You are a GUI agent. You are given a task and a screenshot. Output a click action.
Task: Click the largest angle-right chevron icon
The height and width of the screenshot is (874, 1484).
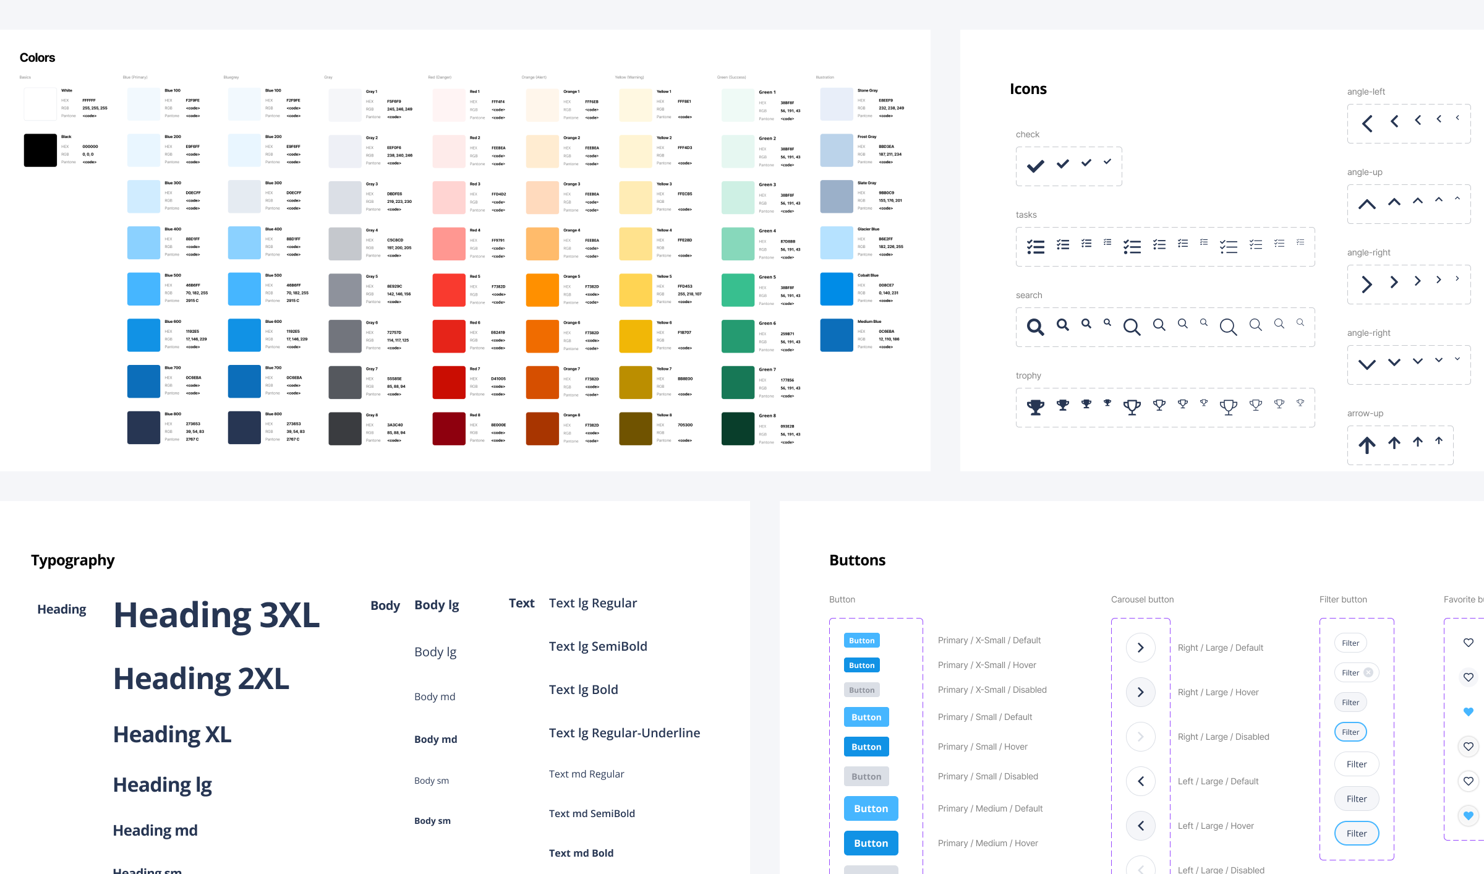click(1367, 285)
